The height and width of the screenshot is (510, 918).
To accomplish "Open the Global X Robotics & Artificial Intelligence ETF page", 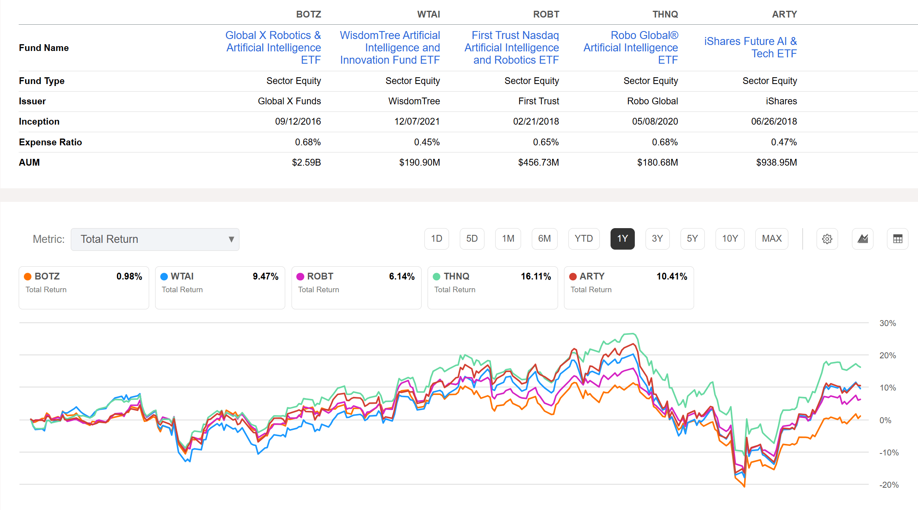I will pyautogui.click(x=274, y=47).
